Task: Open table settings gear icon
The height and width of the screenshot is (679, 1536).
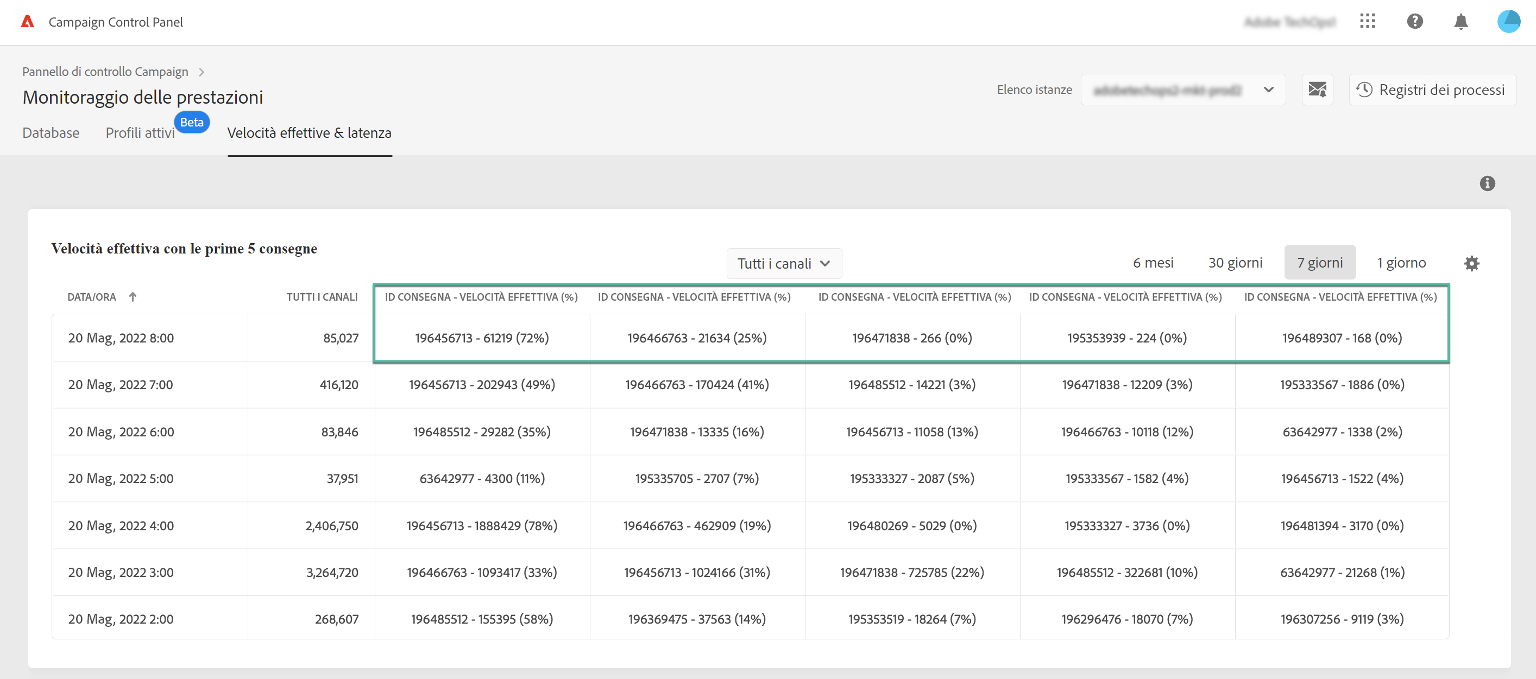Action: point(1471,263)
